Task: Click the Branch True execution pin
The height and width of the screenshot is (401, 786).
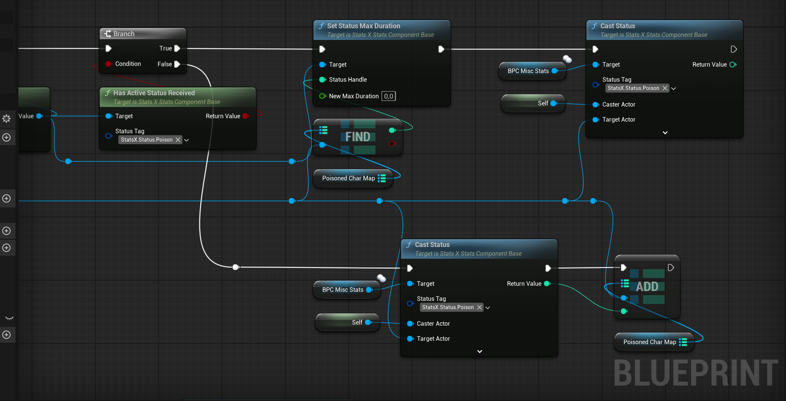Action: tap(177, 48)
